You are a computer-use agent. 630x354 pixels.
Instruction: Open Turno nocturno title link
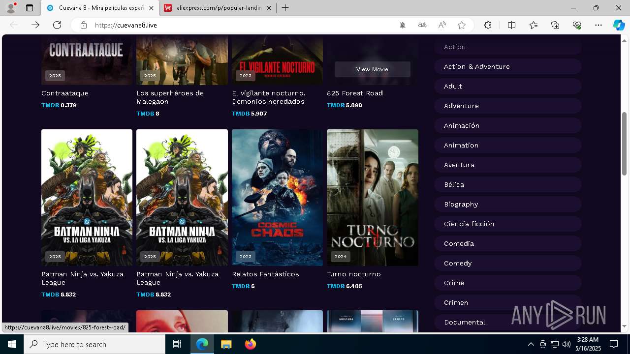point(354,274)
